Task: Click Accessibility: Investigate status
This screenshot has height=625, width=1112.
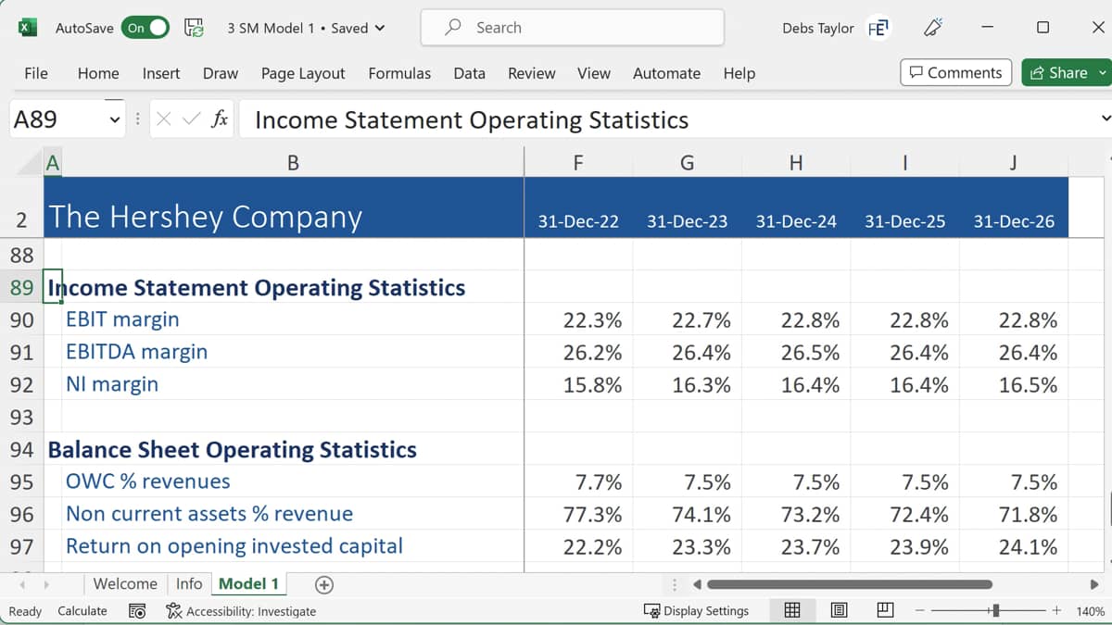Action: 241,611
